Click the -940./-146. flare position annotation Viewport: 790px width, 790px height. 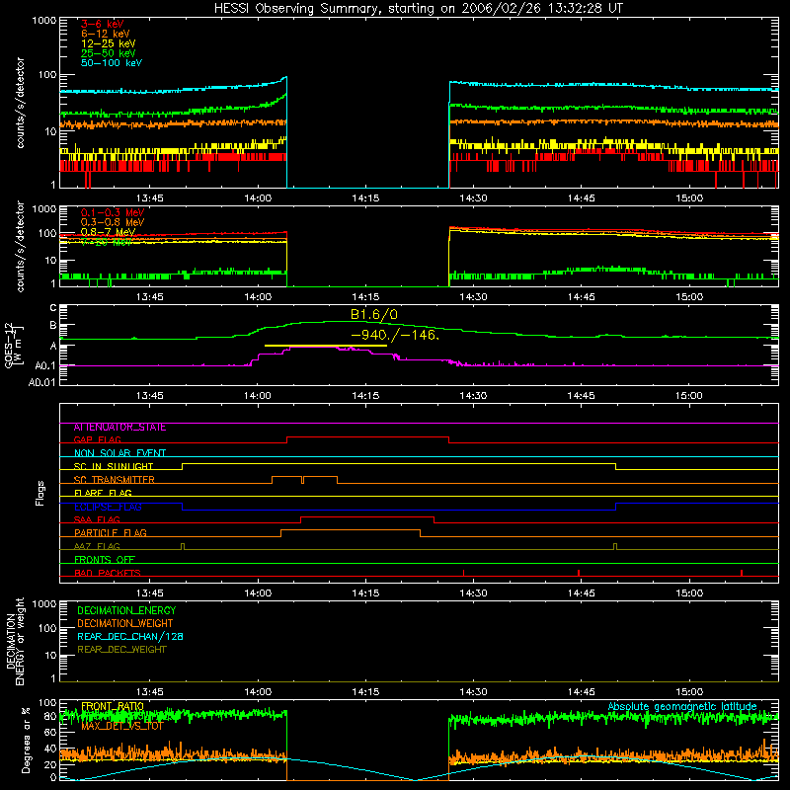coord(395,335)
